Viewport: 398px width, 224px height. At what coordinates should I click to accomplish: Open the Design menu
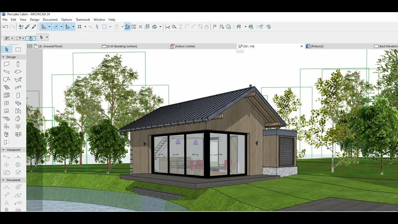point(35,20)
